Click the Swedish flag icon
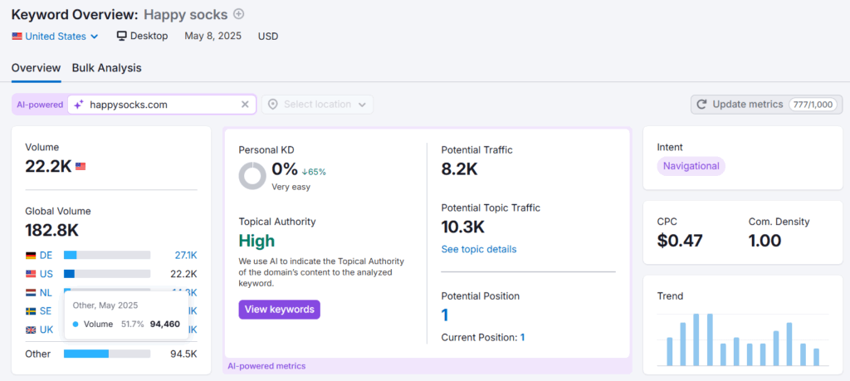Screen dimensions: 850x381 [31, 311]
